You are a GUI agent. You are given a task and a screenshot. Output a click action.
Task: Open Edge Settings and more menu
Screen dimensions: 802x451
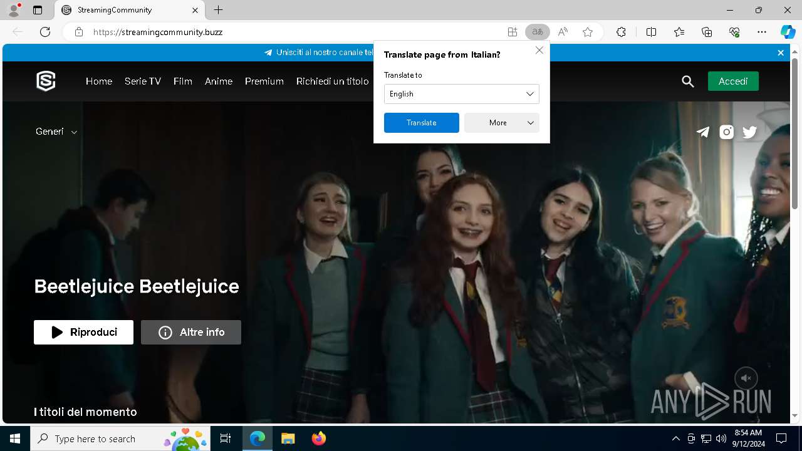(x=762, y=32)
